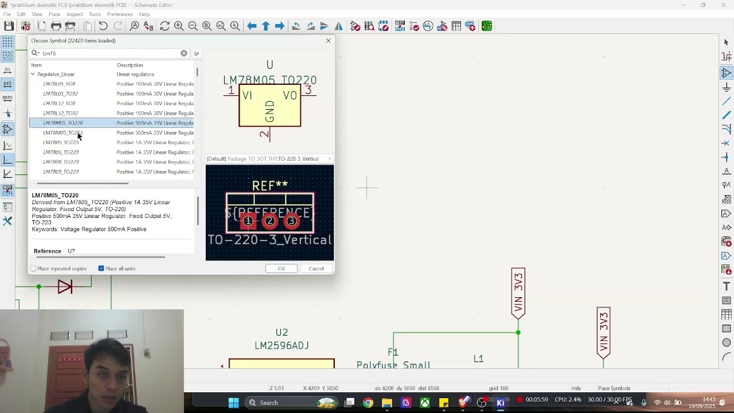Zoom to fit the page
This screenshot has width=734, height=413.
(x=207, y=26)
